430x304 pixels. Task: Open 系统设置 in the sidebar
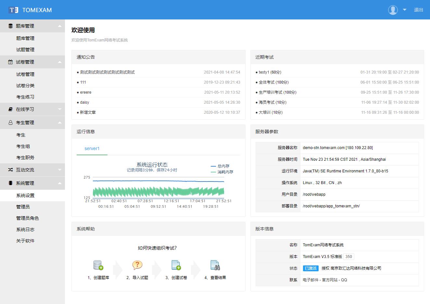click(25, 195)
